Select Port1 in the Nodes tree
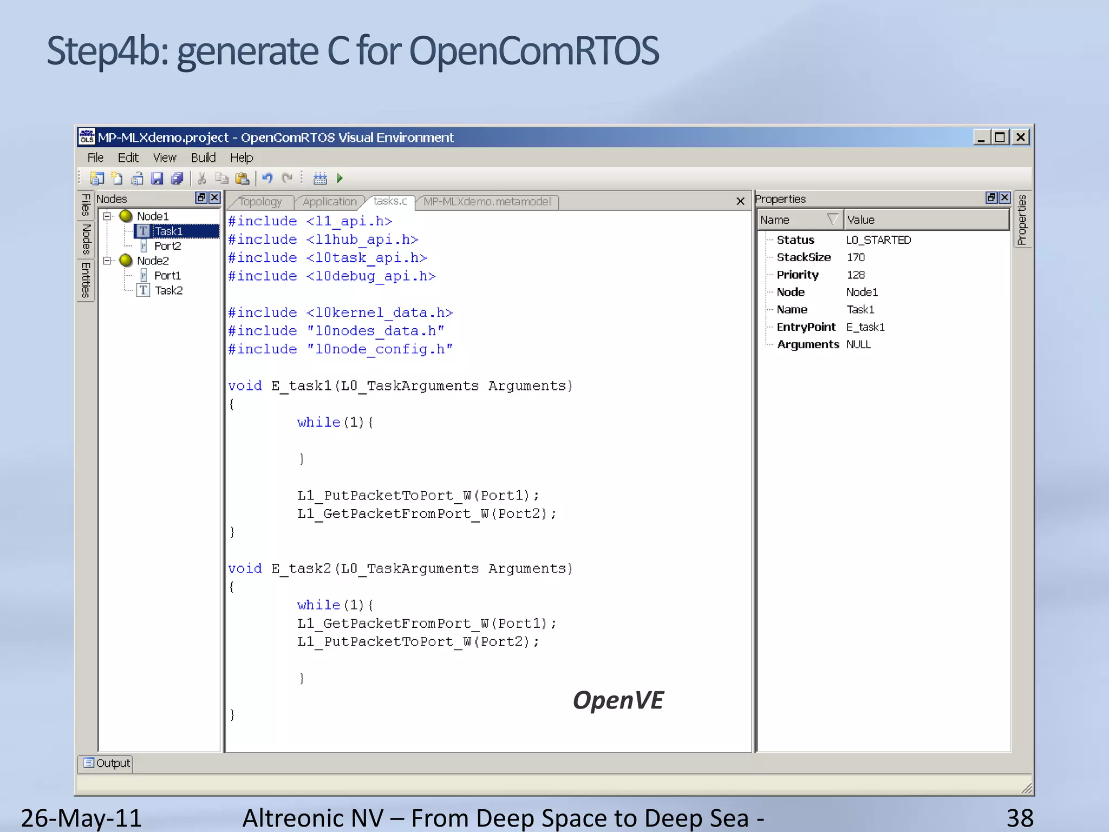The image size is (1109, 832). pyautogui.click(x=167, y=275)
